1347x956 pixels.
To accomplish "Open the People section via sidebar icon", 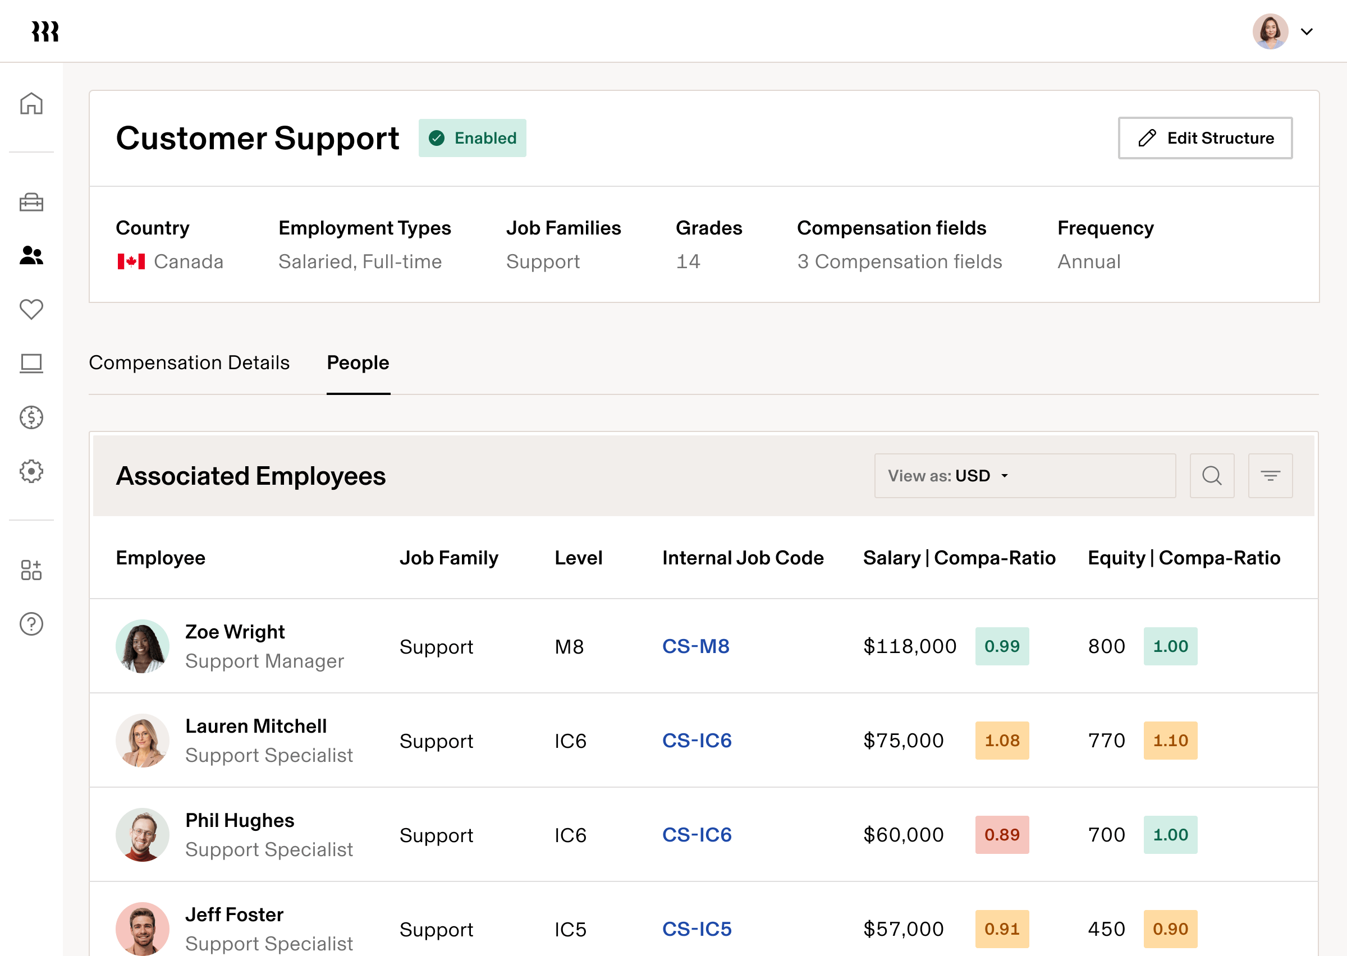I will 31,255.
